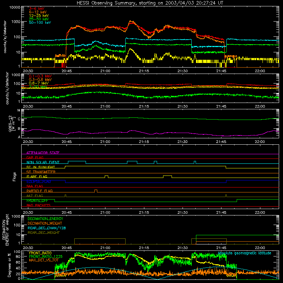Image resolution: width=283 pixels, height=283 pixels.
Task: Select the GAP_FLAG label
Action: click(35, 157)
